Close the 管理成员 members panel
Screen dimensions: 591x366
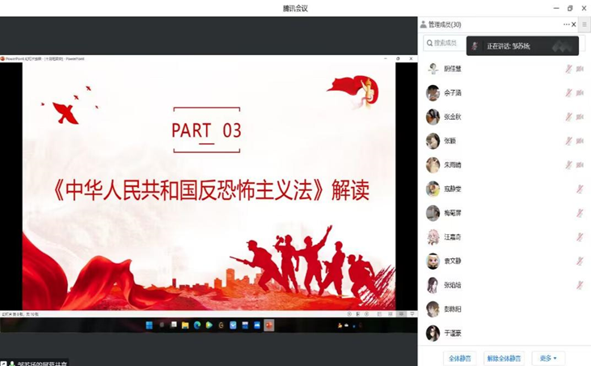tap(574, 24)
